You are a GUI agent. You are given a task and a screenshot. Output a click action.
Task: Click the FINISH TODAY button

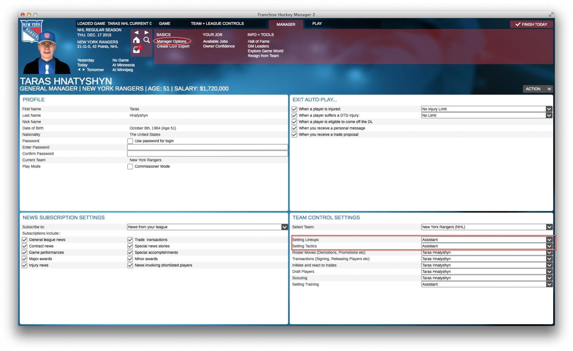click(531, 24)
